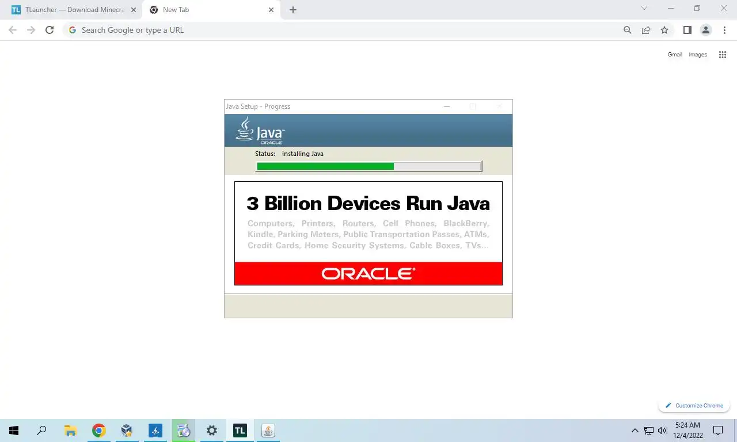Switch to the TLauncher Download Minecraft tab
Image resolution: width=737 pixels, height=442 pixels.
pos(72,10)
